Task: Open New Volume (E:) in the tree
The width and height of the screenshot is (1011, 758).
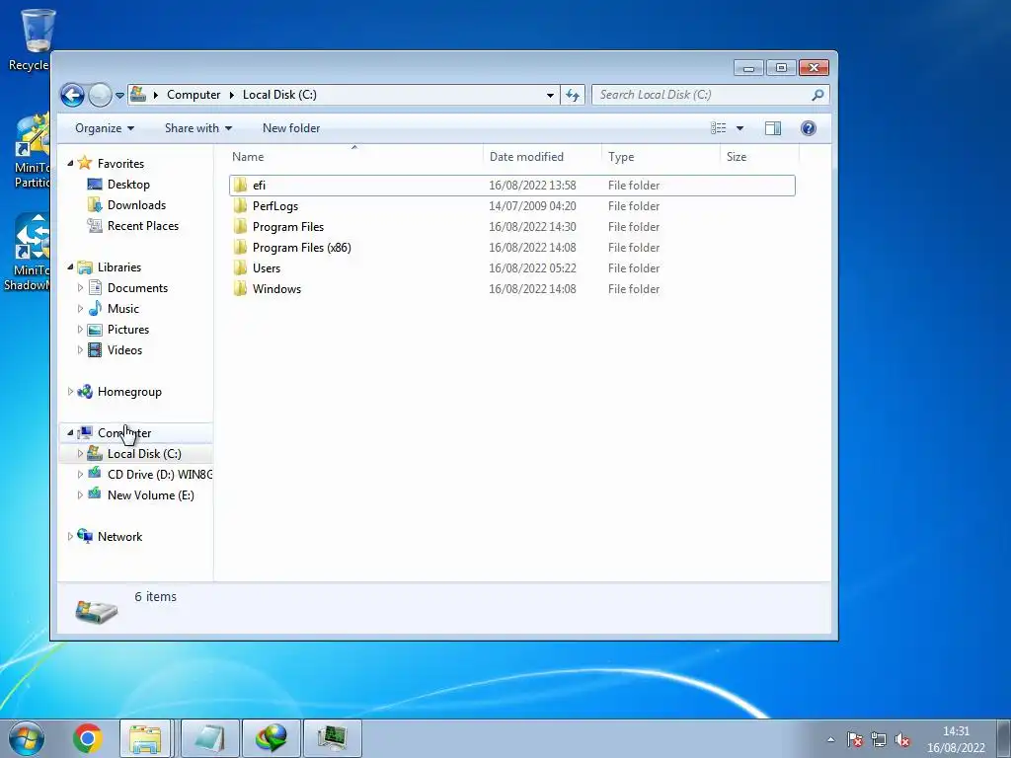Action: click(151, 495)
